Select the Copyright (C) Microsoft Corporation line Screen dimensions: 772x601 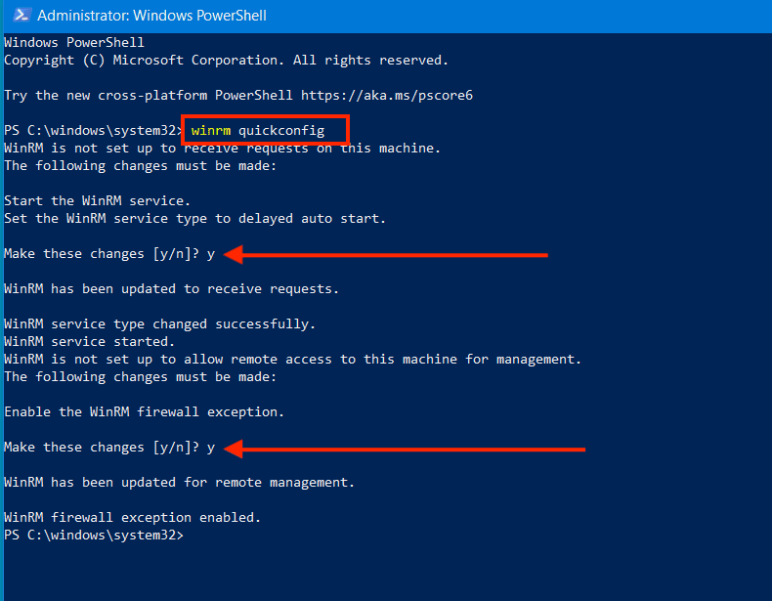pyautogui.click(x=226, y=61)
